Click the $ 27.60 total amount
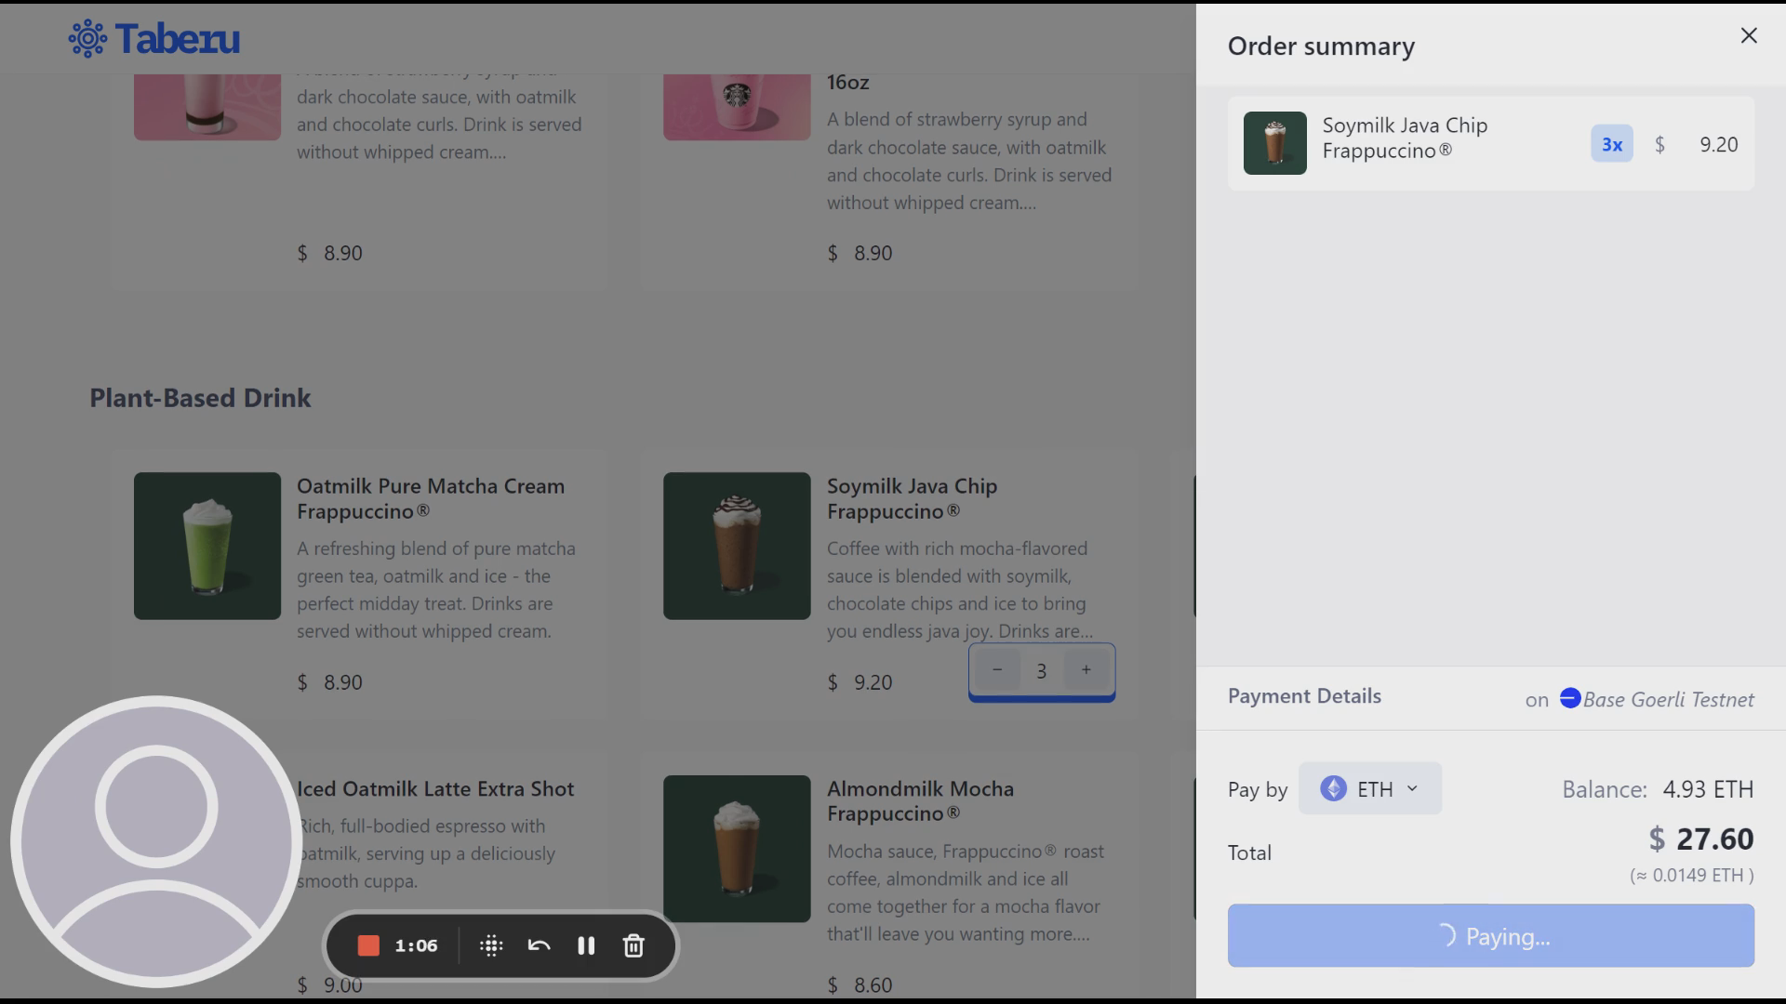Viewport: 1786px width, 1004px height. pyautogui.click(x=1701, y=839)
